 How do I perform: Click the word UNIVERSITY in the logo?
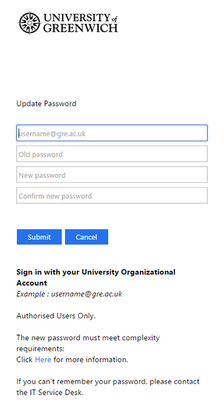77,18
